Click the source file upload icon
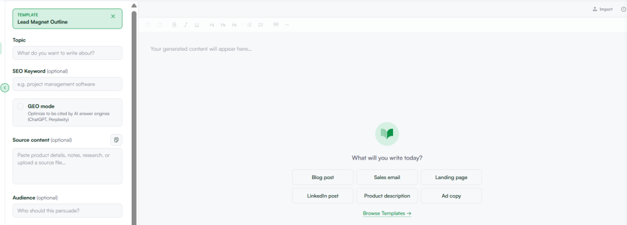 pos(116,140)
